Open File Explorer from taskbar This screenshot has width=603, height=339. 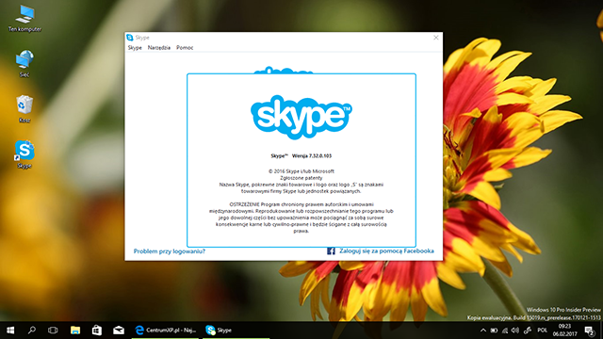(75, 331)
